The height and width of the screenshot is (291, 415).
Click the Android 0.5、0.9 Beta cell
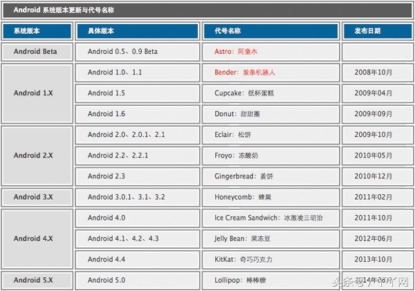pyautogui.click(x=138, y=52)
